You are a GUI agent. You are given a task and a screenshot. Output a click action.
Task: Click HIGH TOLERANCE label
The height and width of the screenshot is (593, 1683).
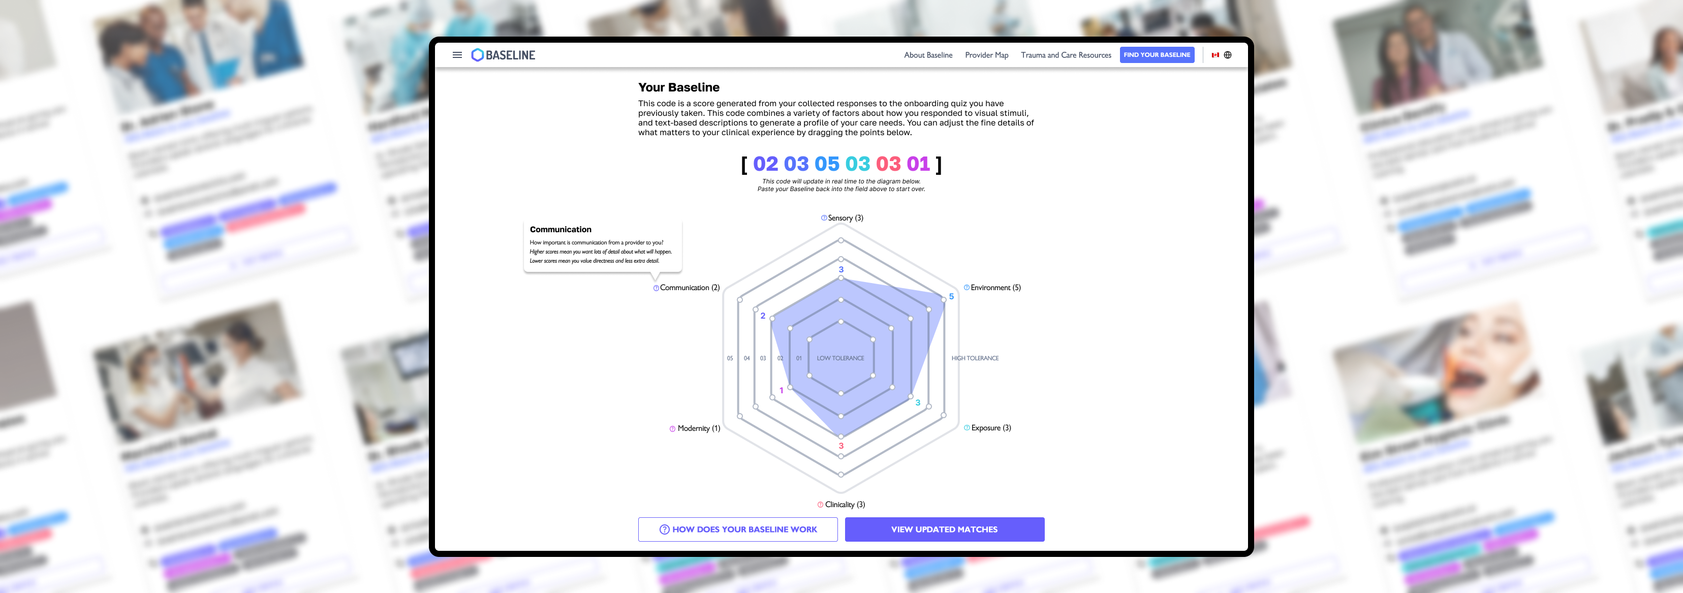point(975,358)
